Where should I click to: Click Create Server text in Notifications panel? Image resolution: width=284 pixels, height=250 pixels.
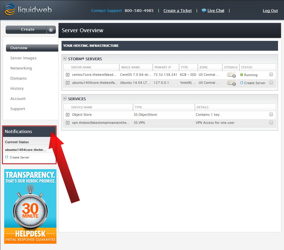pyautogui.click(x=20, y=158)
